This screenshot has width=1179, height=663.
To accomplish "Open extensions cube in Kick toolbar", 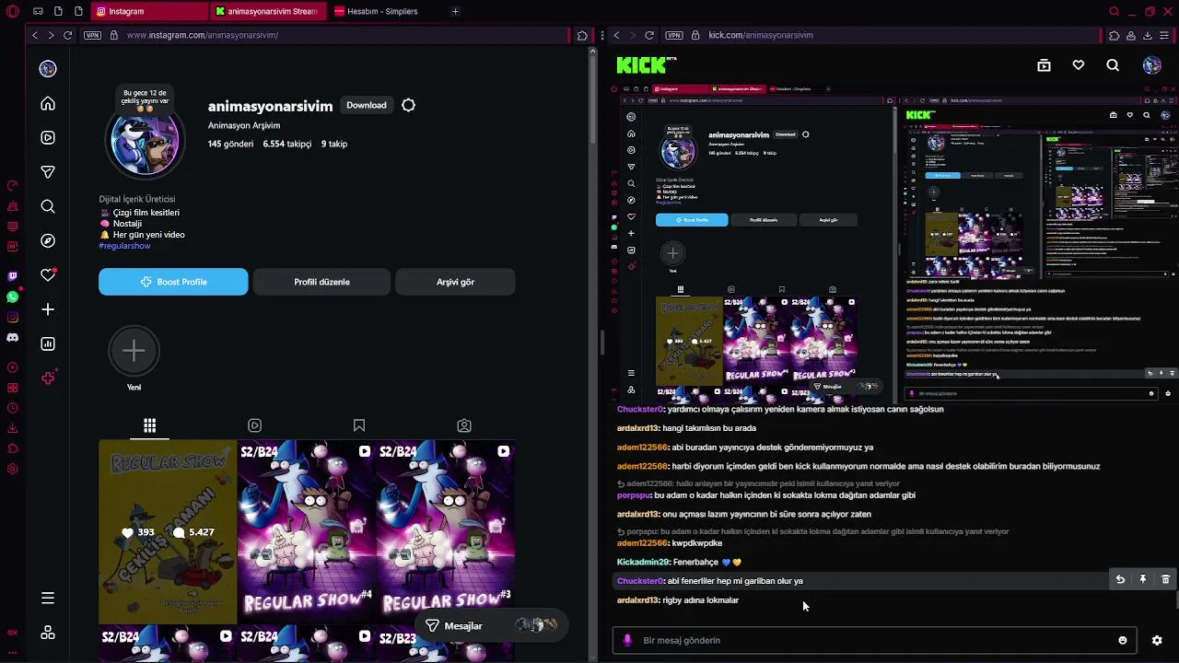I will click(x=1114, y=35).
